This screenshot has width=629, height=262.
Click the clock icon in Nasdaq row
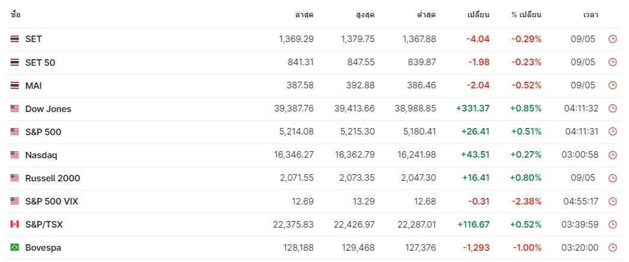(x=612, y=155)
